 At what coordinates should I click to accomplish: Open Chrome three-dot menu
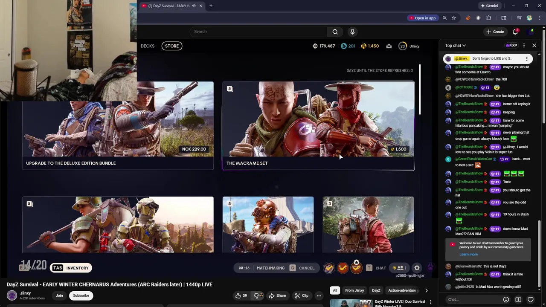click(540, 18)
